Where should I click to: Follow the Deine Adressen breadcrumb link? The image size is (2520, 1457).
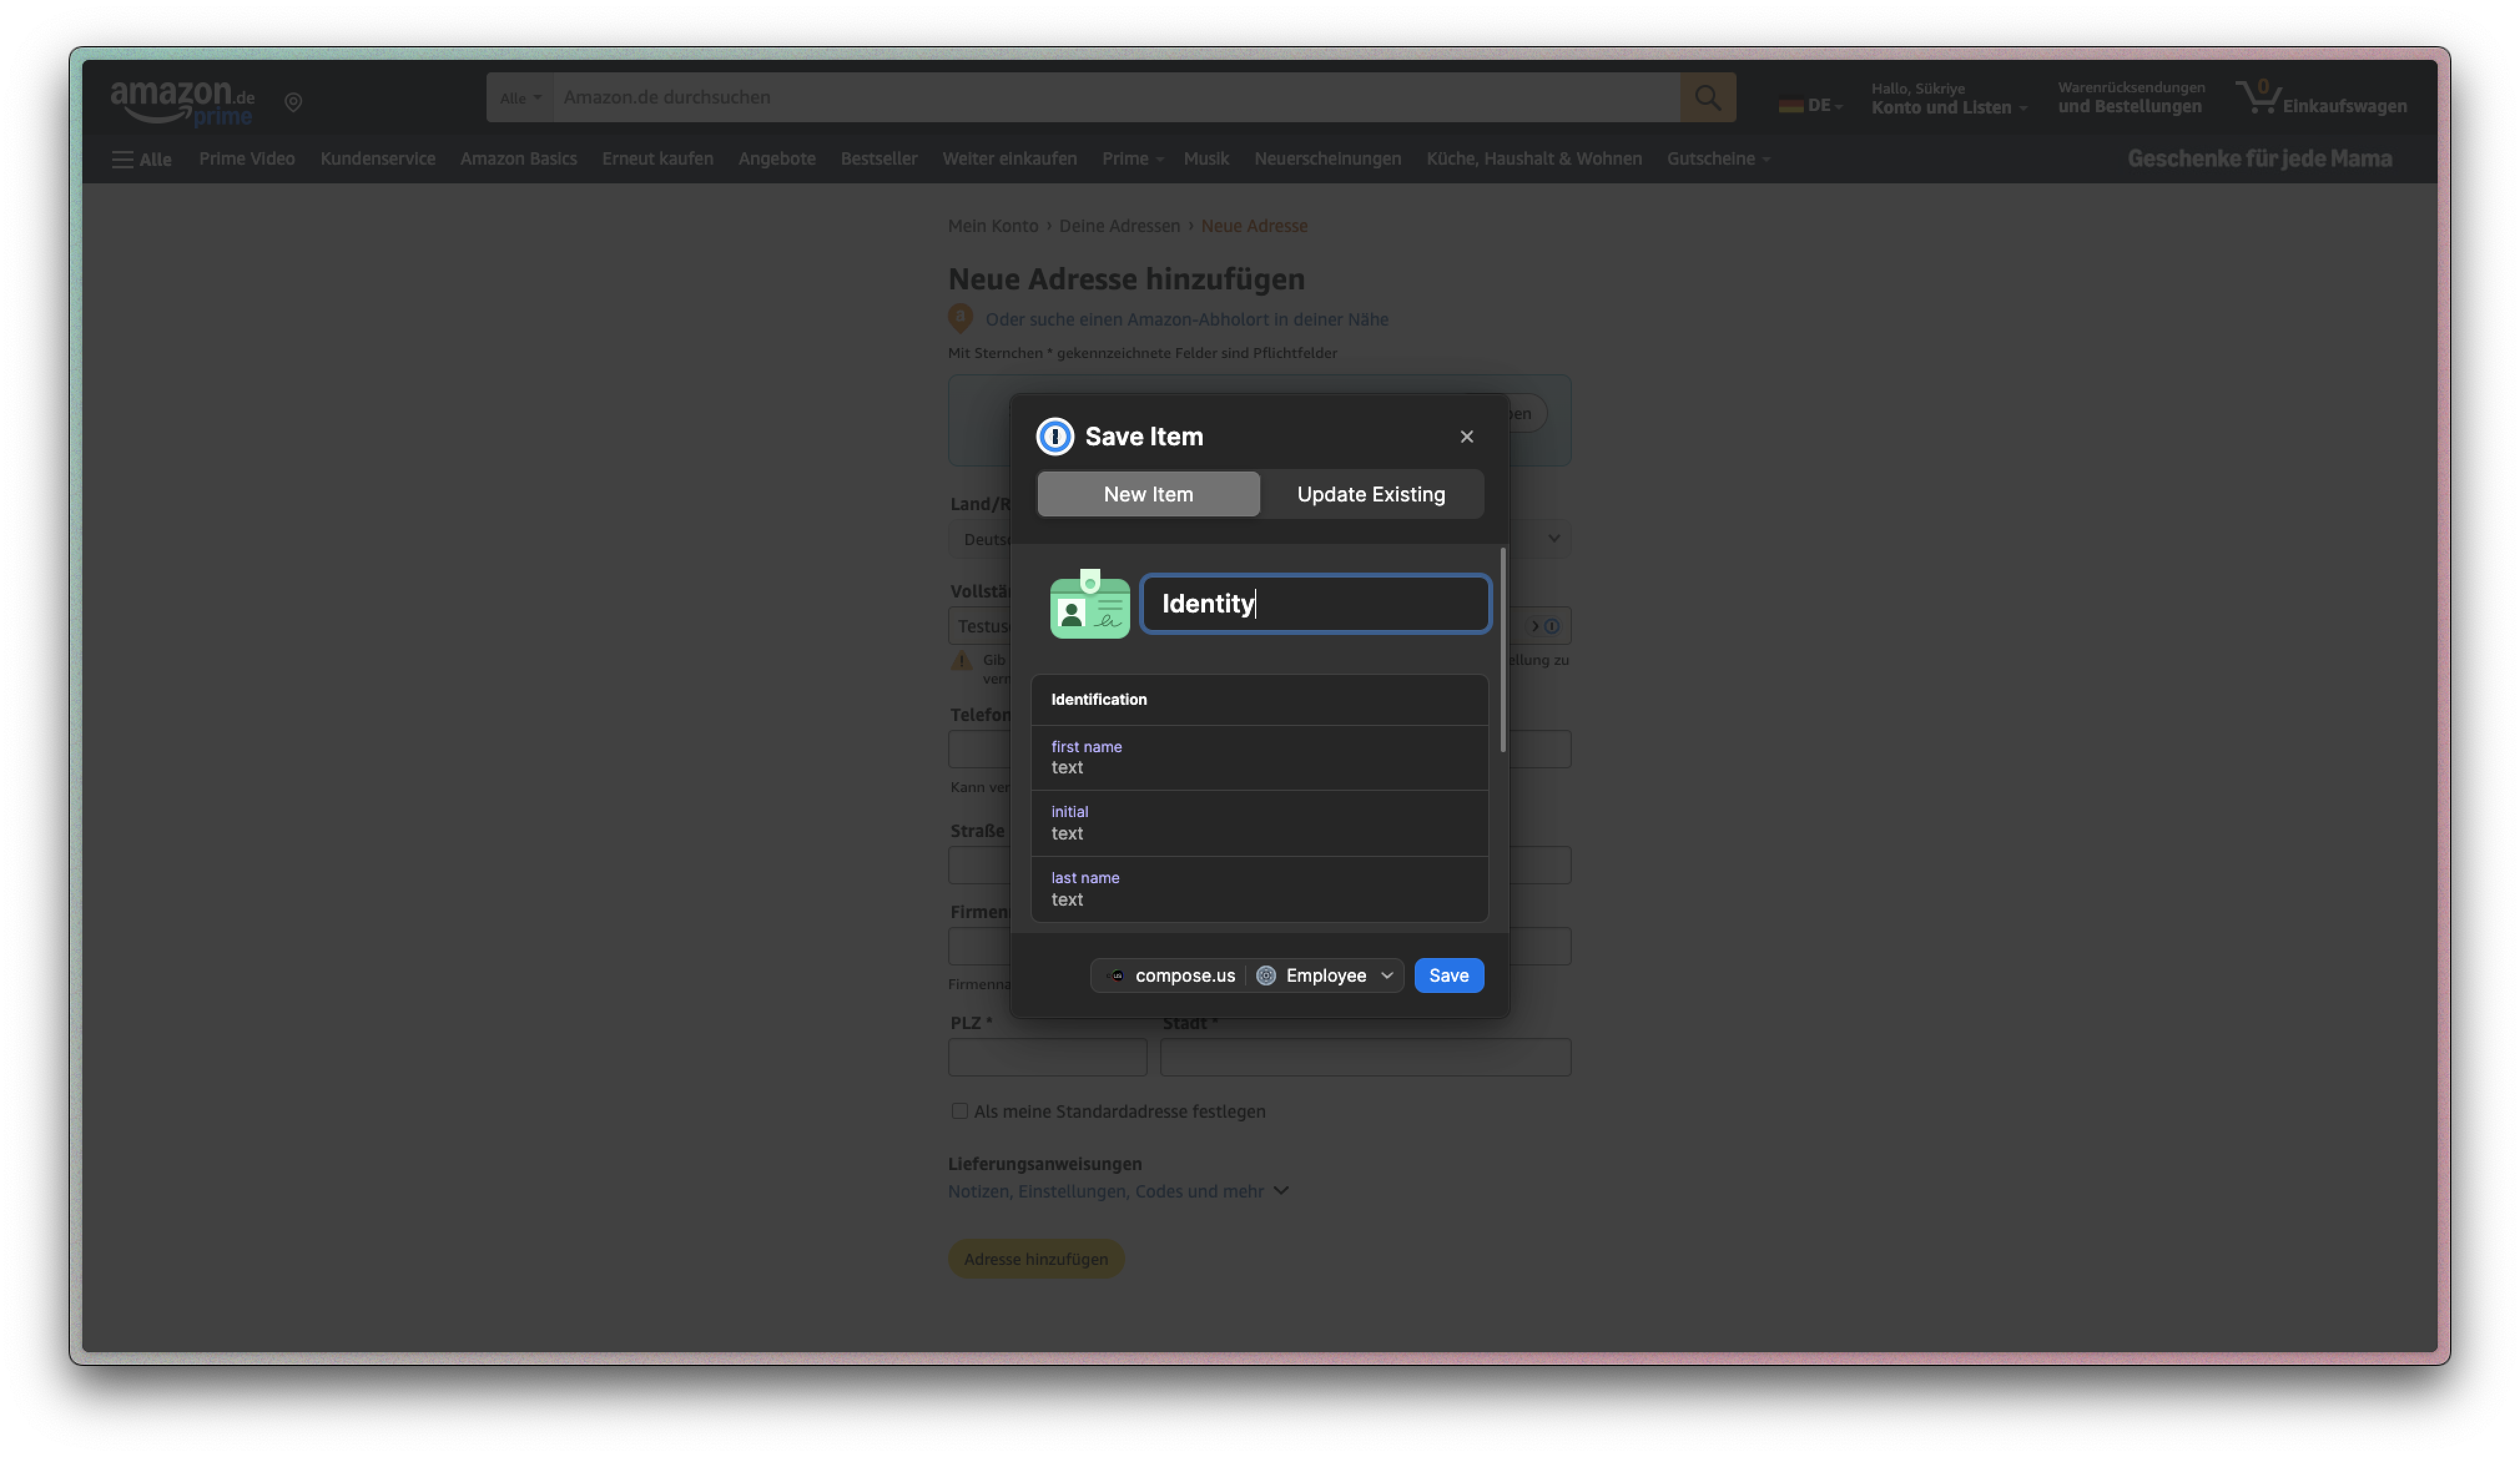(1119, 226)
